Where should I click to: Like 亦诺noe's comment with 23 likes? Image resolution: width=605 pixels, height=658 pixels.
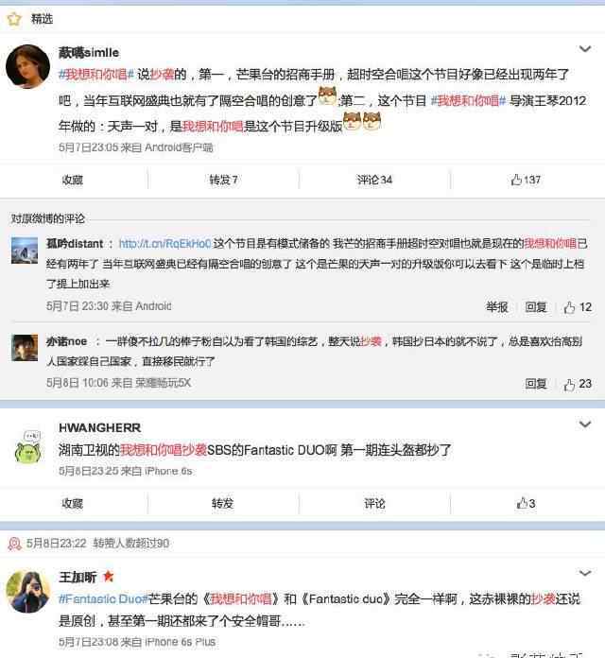578,384
